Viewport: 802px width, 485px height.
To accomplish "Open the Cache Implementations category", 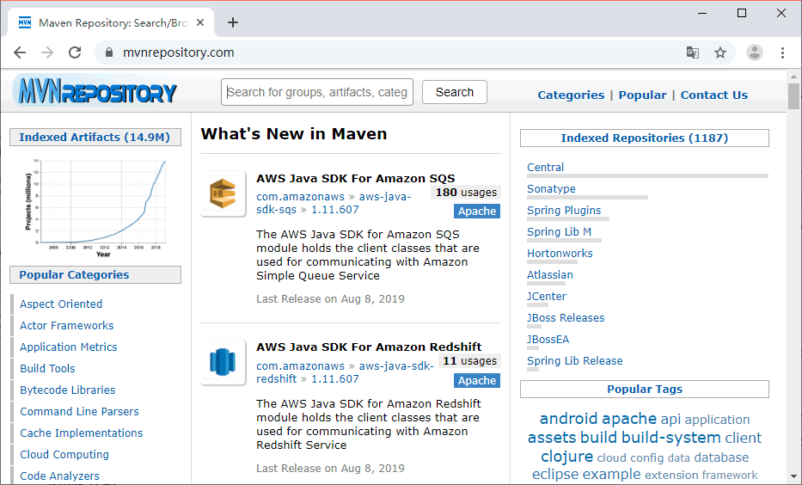I will pos(82,433).
